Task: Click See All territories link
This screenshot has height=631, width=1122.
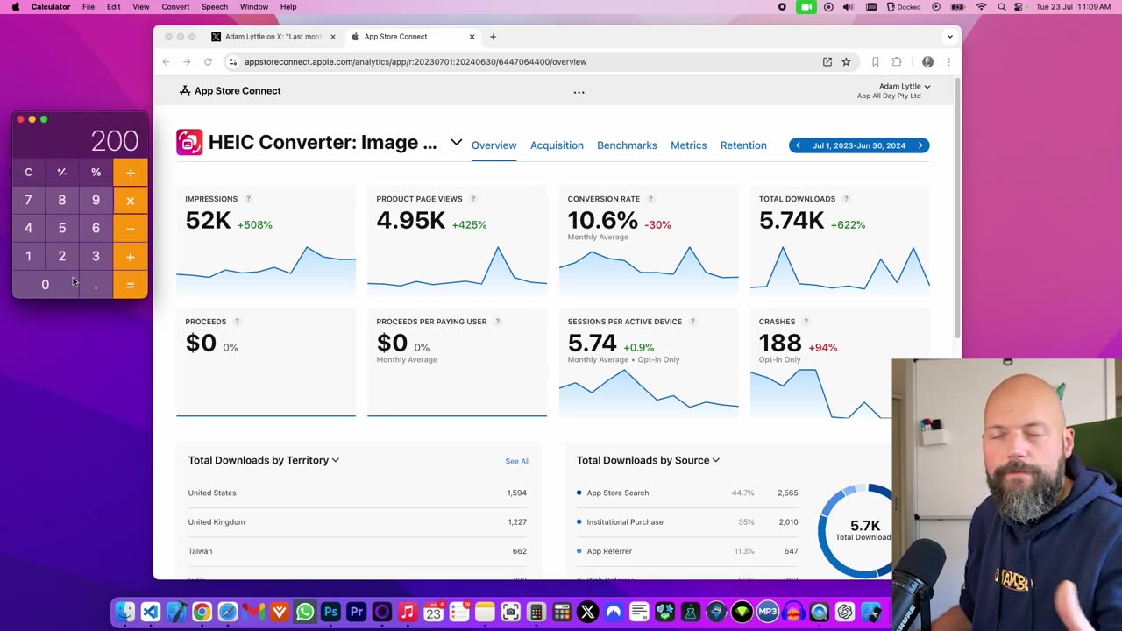Action: point(517,461)
